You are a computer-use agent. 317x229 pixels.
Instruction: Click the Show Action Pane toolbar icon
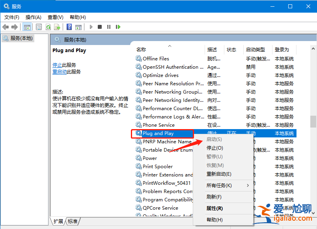(78, 27)
